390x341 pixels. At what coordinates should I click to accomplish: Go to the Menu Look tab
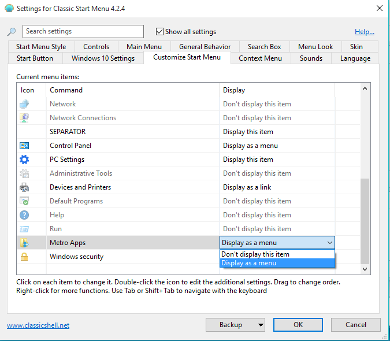[x=315, y=47]
